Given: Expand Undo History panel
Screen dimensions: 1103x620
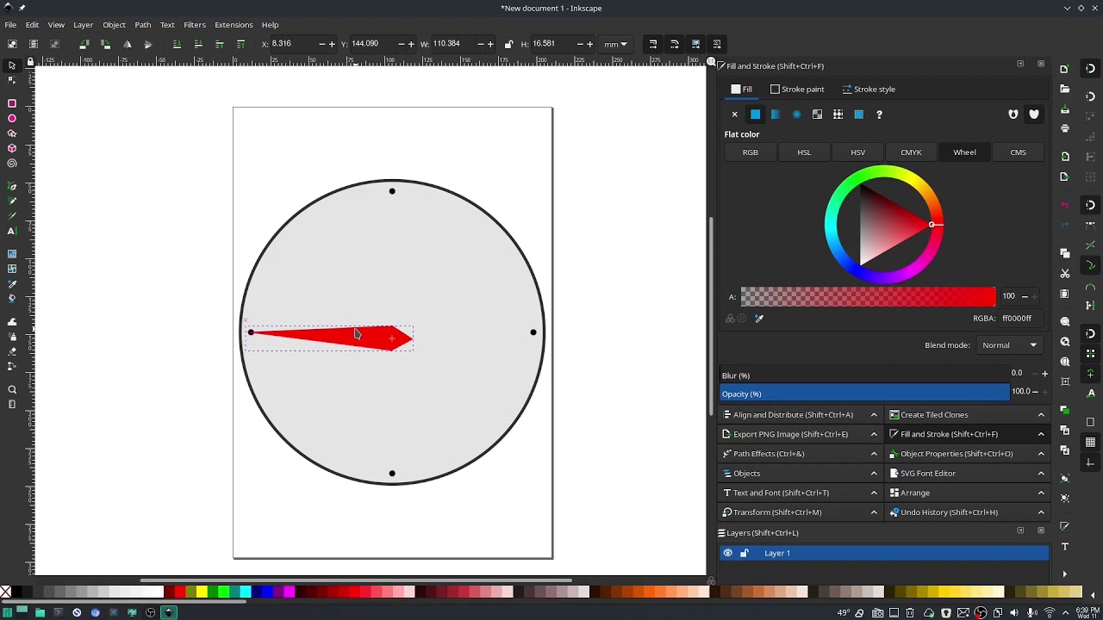Looking at the screenshot, I should click(x=967, y=512).
